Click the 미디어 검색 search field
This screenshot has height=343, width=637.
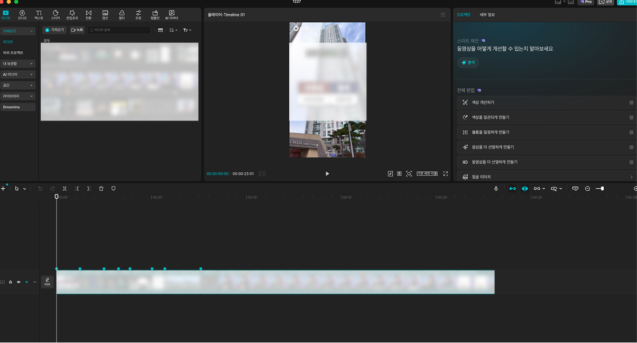pyautogui.click(x=119, y=30)
